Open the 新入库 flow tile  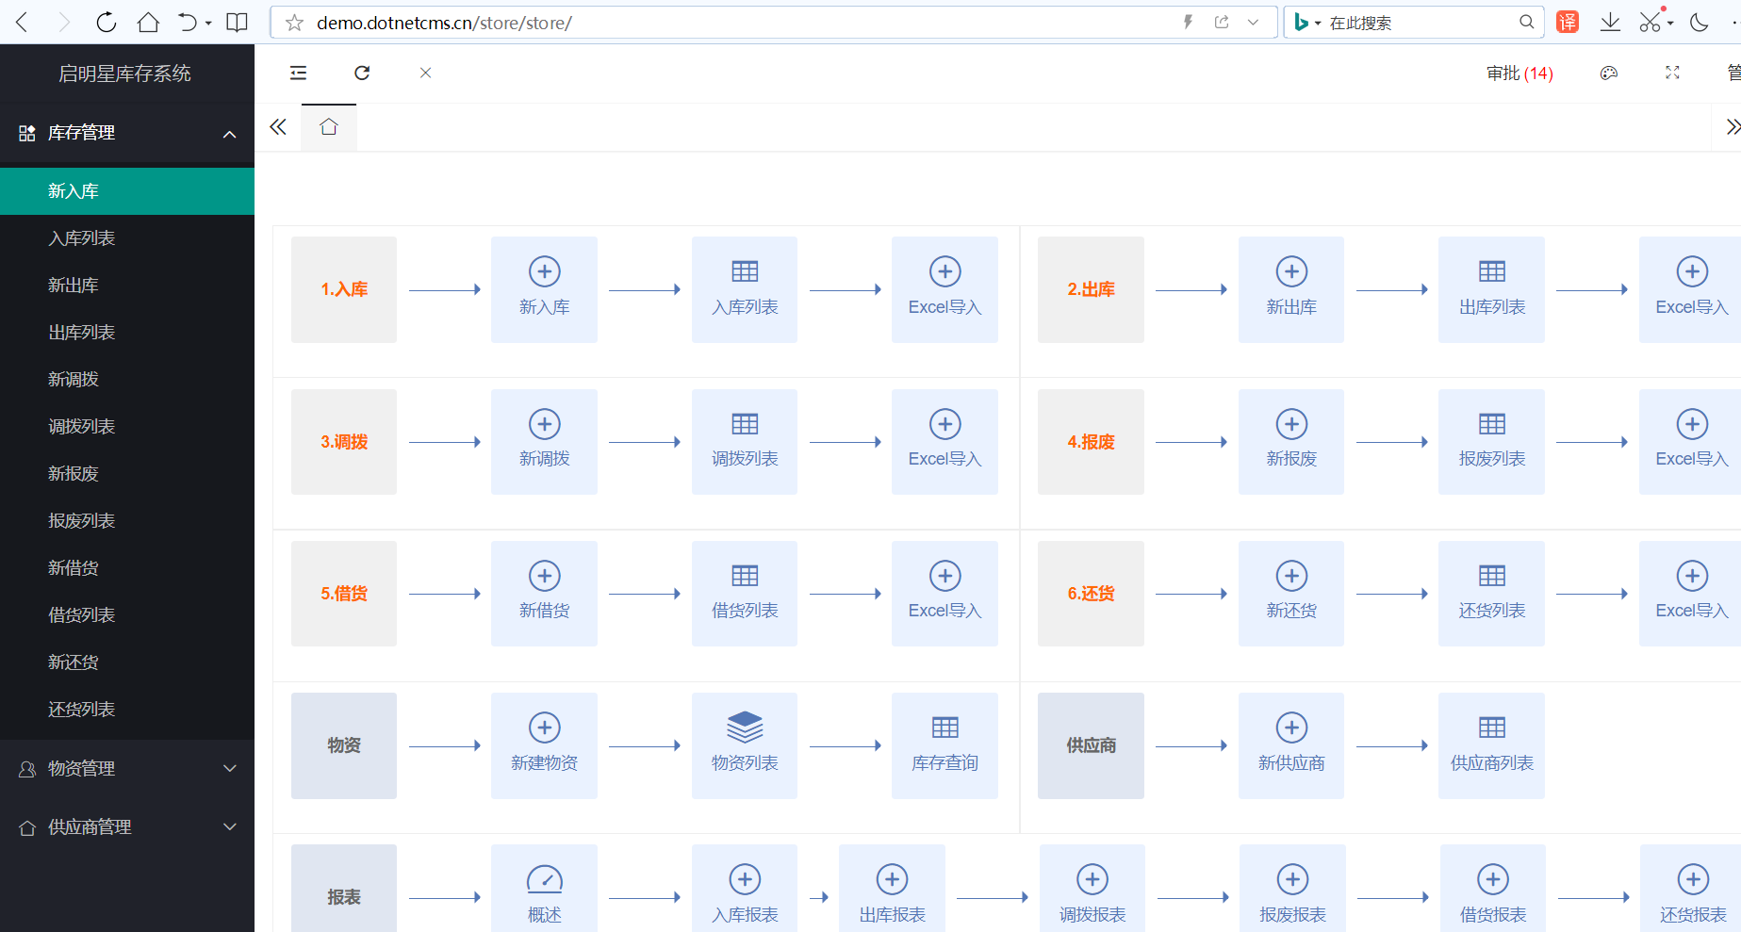click(x=544, y=289)
